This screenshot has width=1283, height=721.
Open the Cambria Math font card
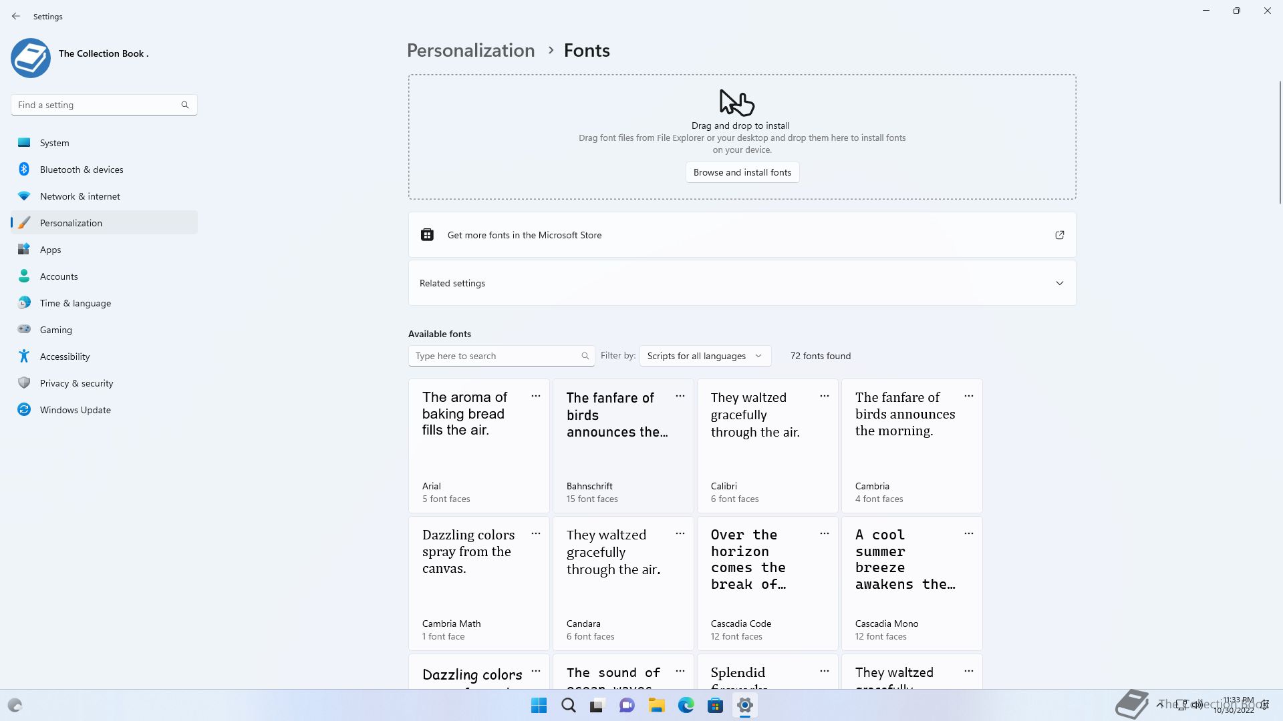(479, 583)
